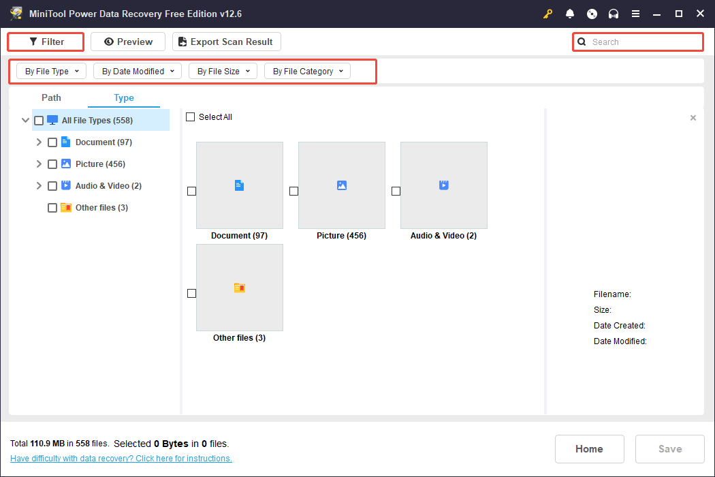Open the data recovery instructions link

[x=121, y=459]
